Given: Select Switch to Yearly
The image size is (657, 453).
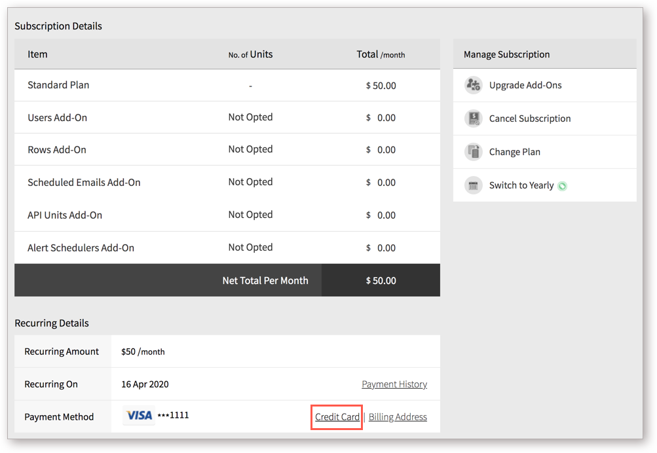Looking at the screenshot, I should coord(521,185).
